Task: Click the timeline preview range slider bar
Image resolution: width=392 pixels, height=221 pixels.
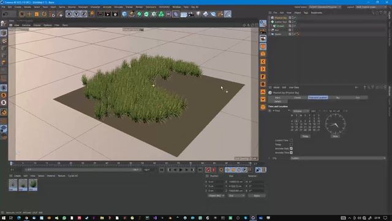Action: point(83,170)
